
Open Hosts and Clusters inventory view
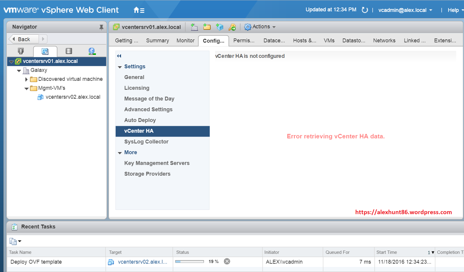[x=21, y=51]
